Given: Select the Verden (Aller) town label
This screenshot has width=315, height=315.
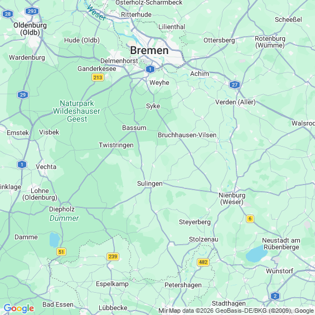Looking at the screenshot, I should (x=235, y=102).
